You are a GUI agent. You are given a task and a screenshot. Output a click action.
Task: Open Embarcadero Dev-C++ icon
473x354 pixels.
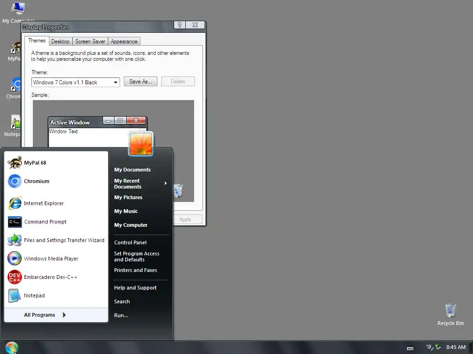point(14,277)
